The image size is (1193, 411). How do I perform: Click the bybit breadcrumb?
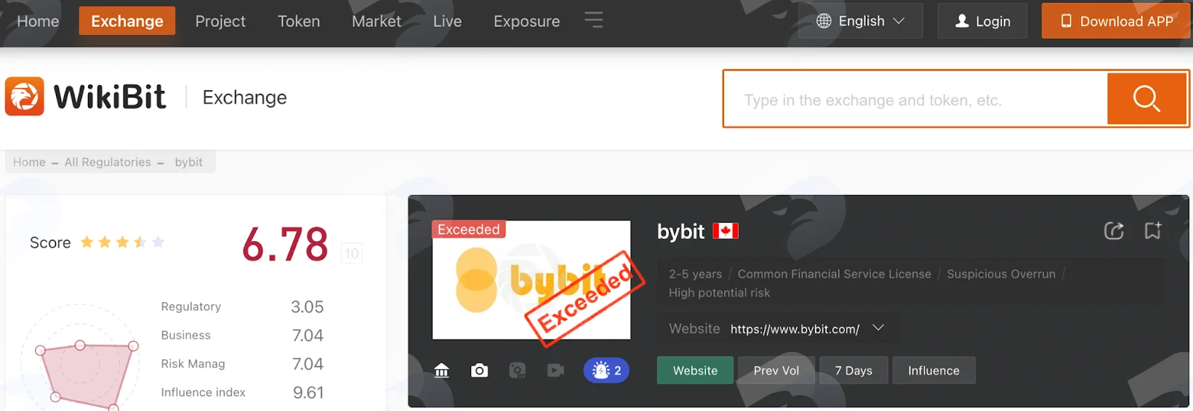(189, 162)
